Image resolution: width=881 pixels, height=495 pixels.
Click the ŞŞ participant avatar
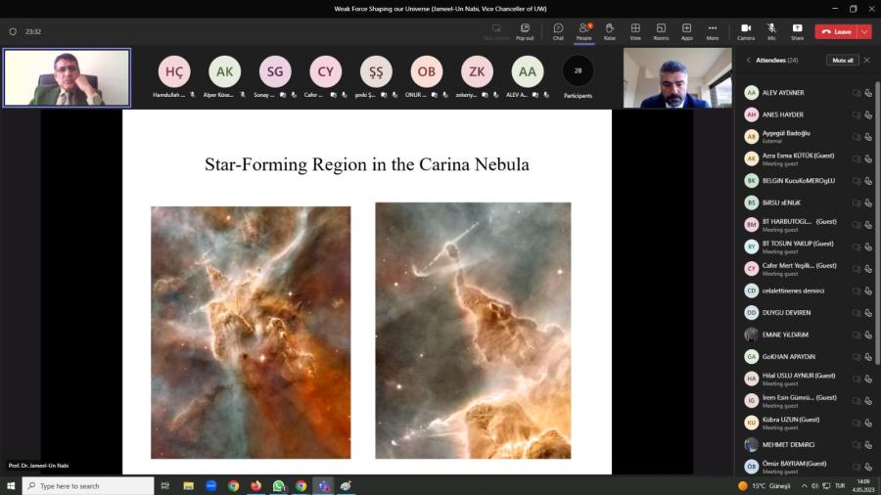[x=376, y=71]
